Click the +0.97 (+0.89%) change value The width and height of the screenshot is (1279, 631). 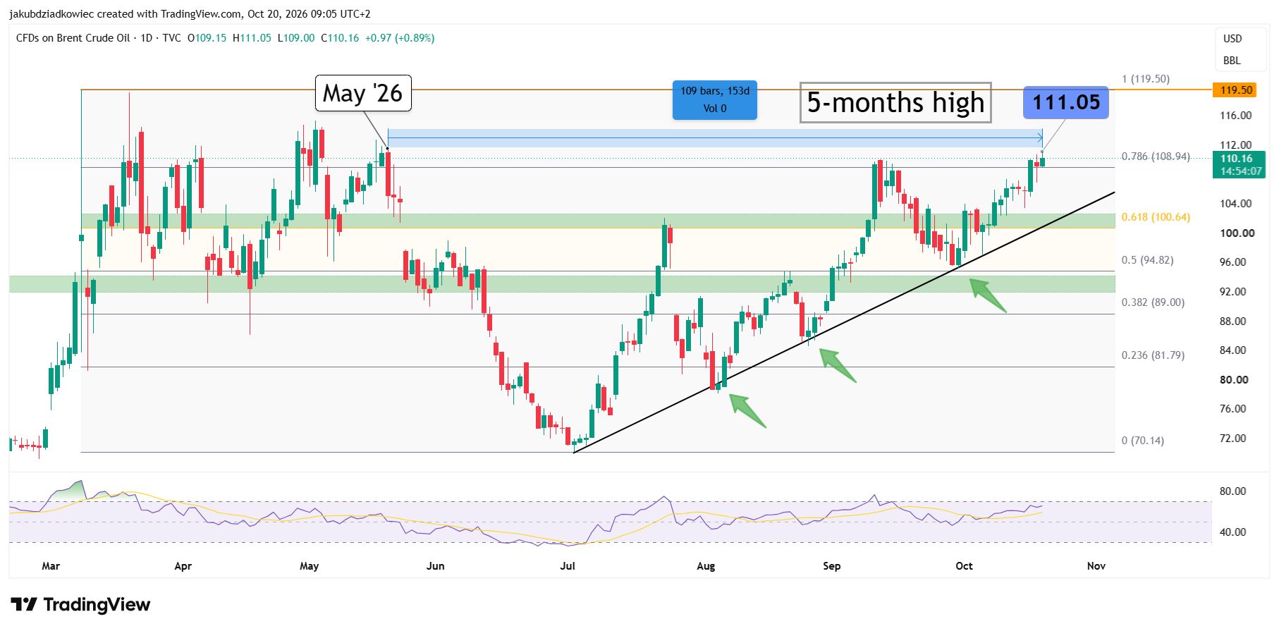point(399,38)
